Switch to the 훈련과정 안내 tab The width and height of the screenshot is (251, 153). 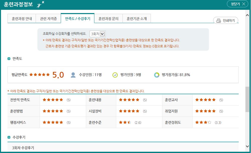(x=22, y=19)
